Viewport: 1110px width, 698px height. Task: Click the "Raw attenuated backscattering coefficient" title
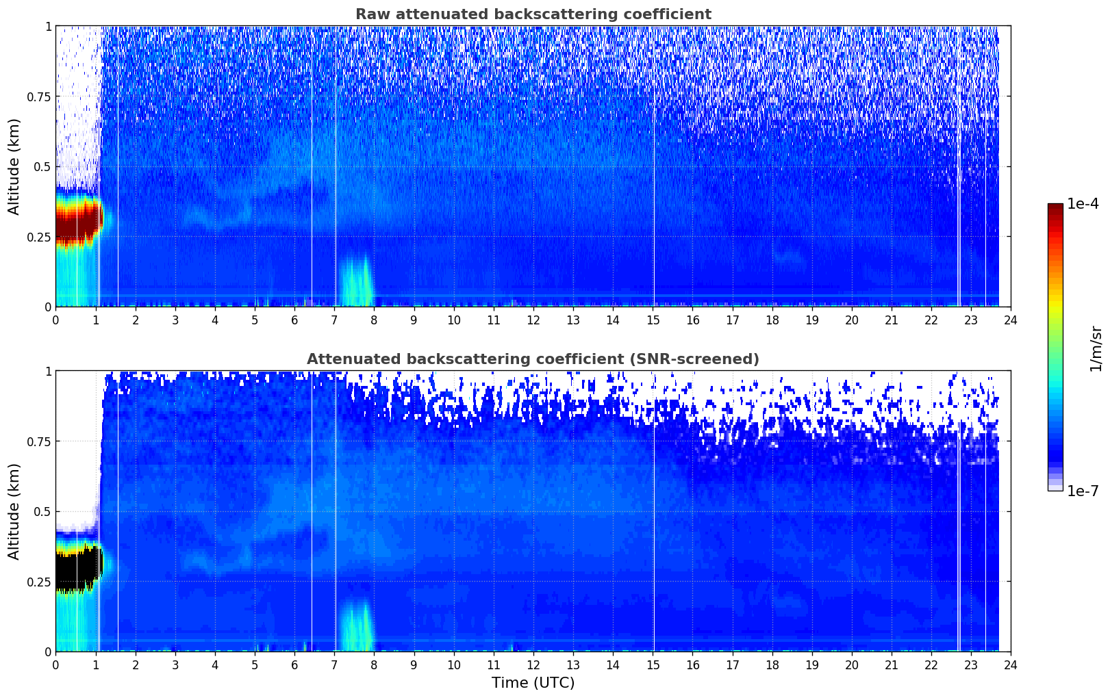[x=533, y=14]
